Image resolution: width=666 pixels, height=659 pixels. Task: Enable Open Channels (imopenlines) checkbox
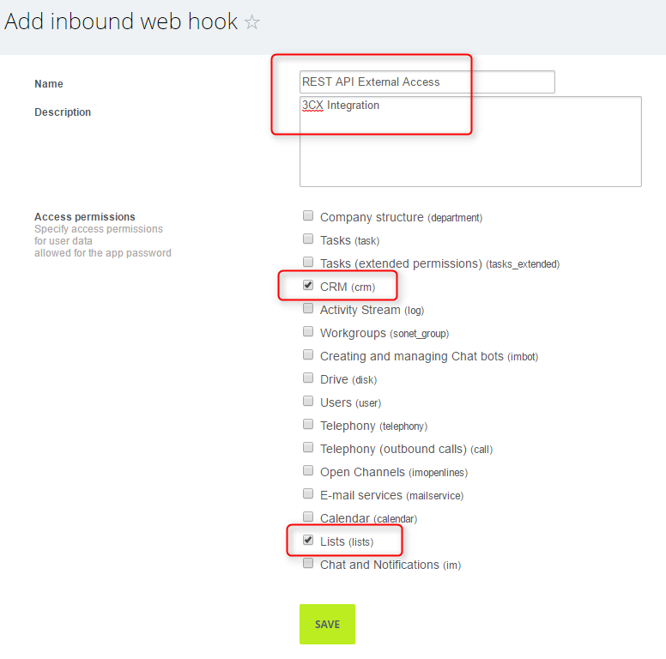308,471
